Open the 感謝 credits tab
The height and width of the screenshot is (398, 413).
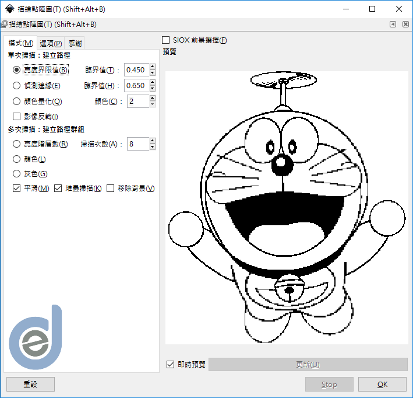coord(75,43)
